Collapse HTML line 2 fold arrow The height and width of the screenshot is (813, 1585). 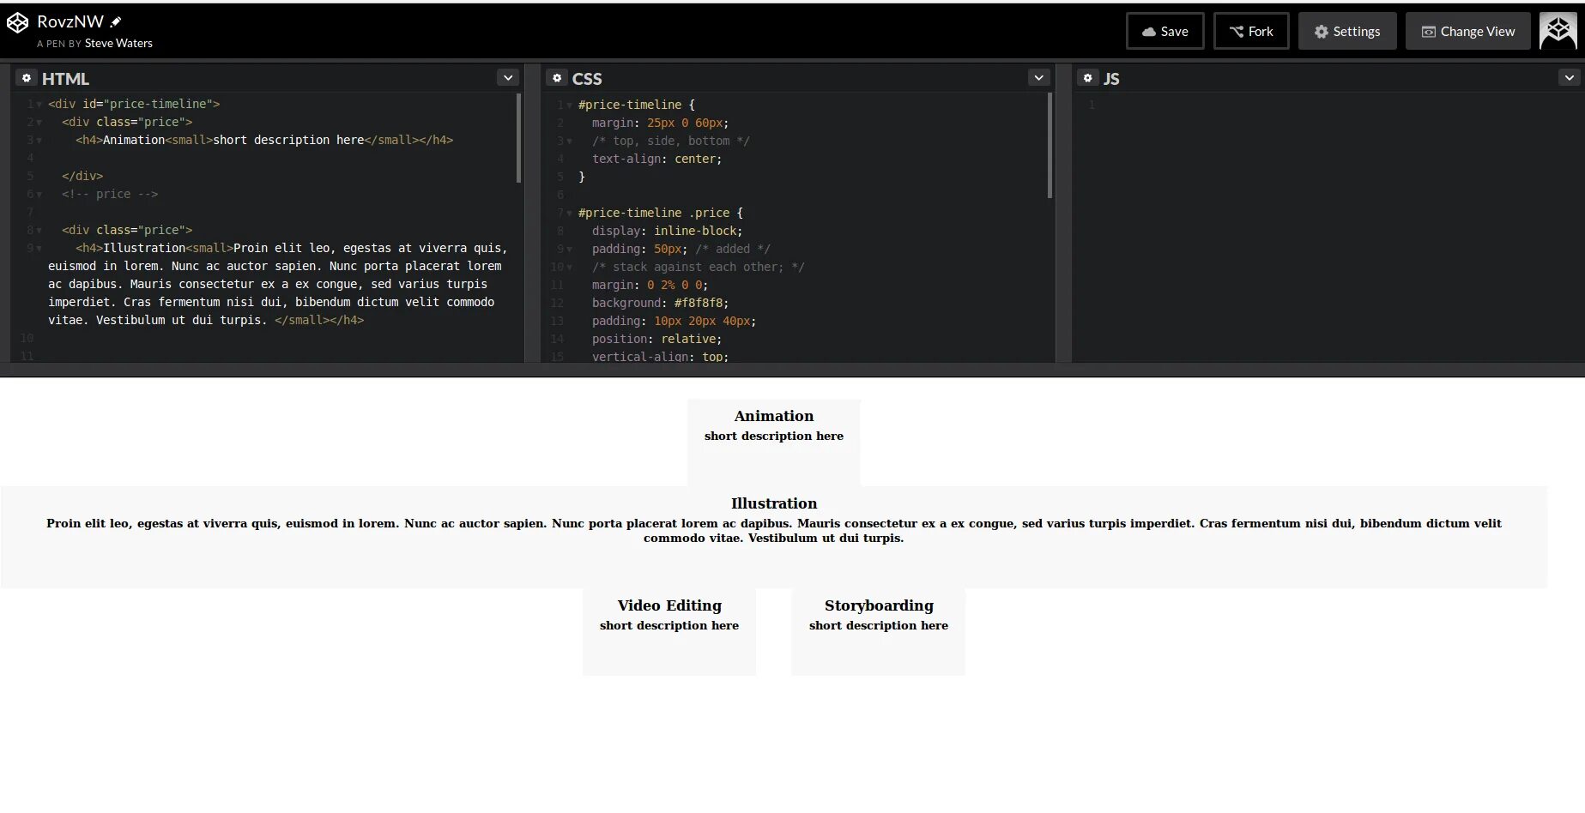click(x=39, y=123)
